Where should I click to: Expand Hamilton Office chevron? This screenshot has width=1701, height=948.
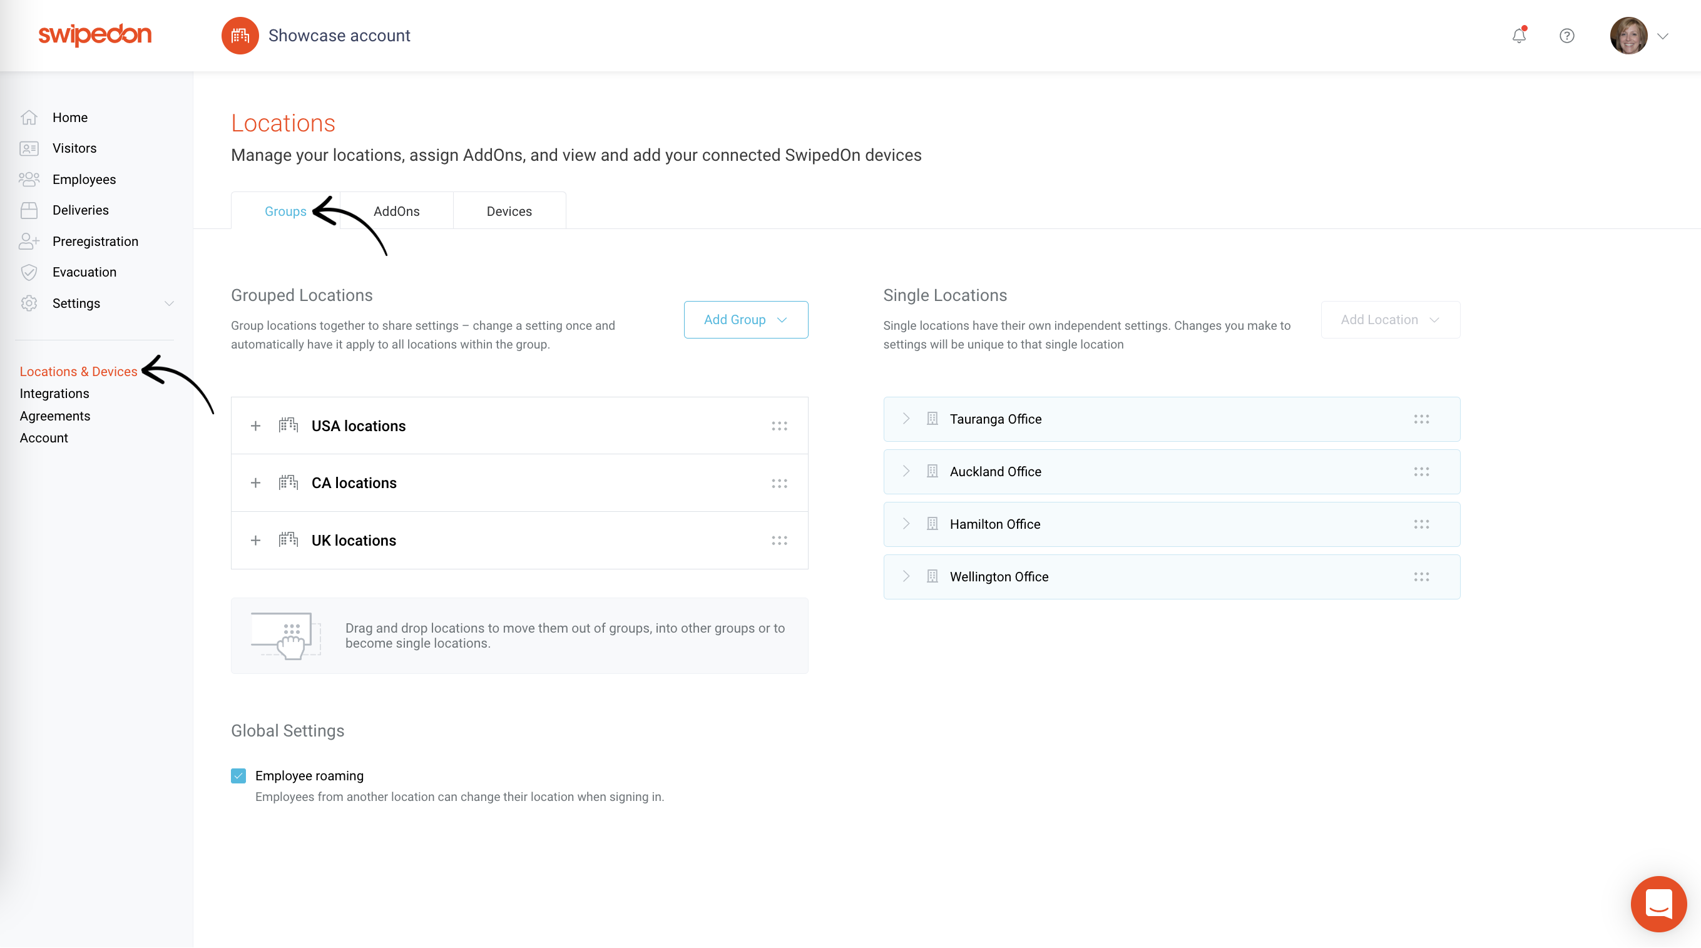click(x=906, y=524)
